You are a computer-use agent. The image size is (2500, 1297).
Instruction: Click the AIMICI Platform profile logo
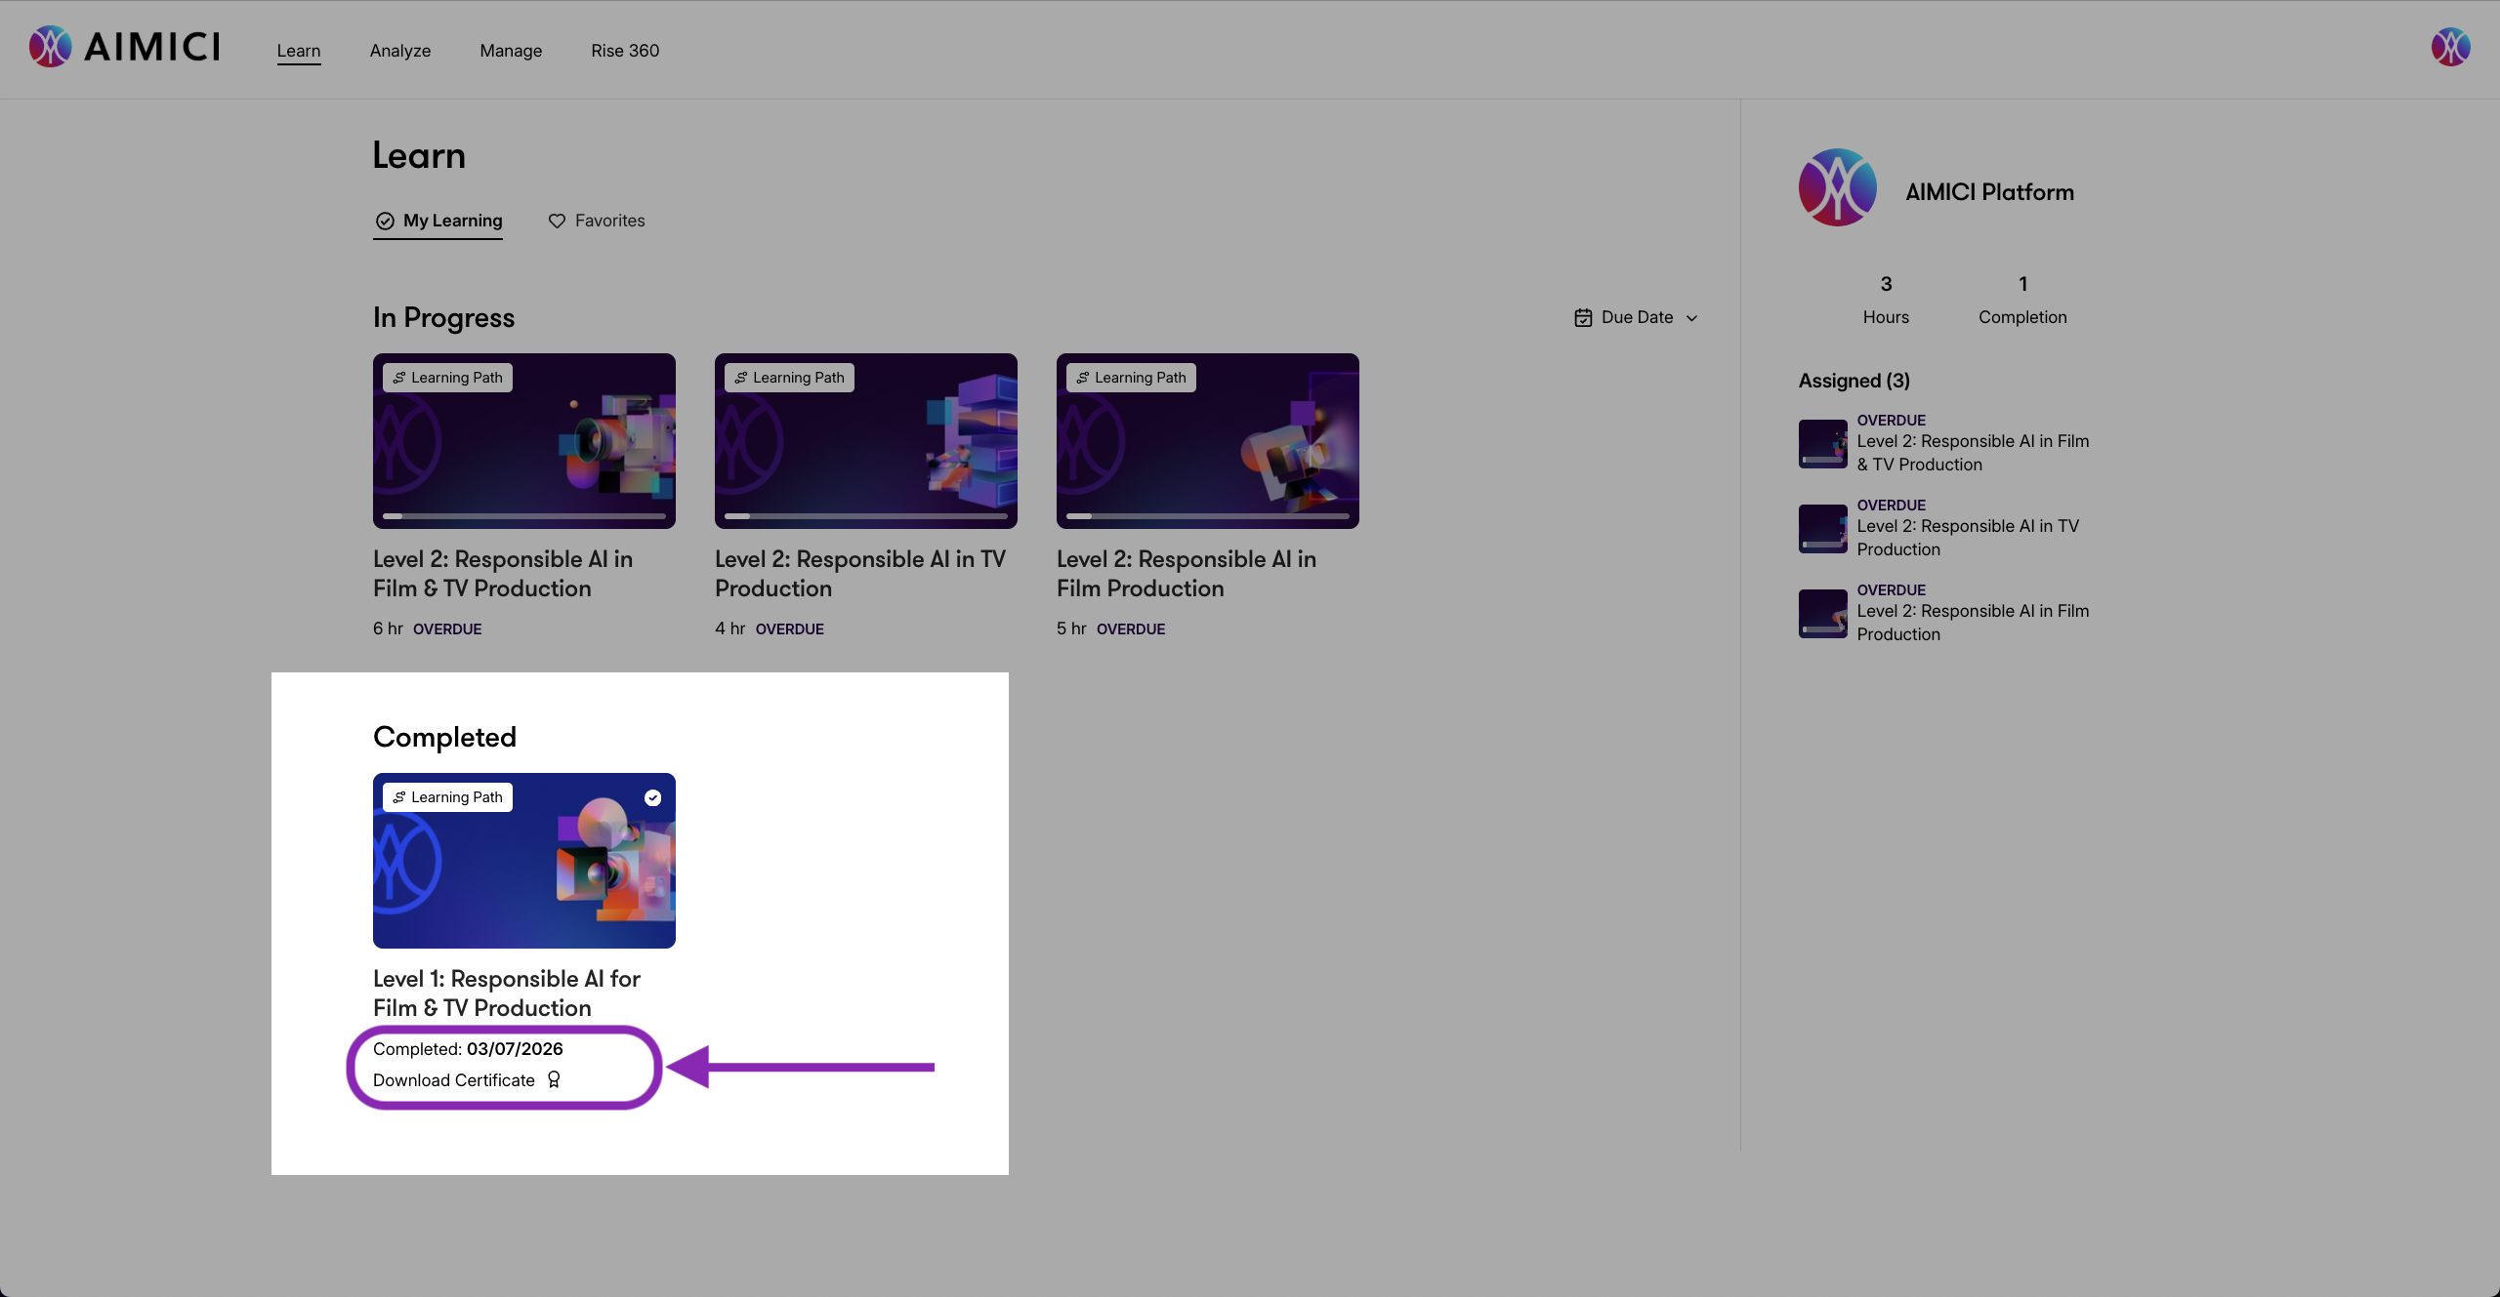(1838, 187)
